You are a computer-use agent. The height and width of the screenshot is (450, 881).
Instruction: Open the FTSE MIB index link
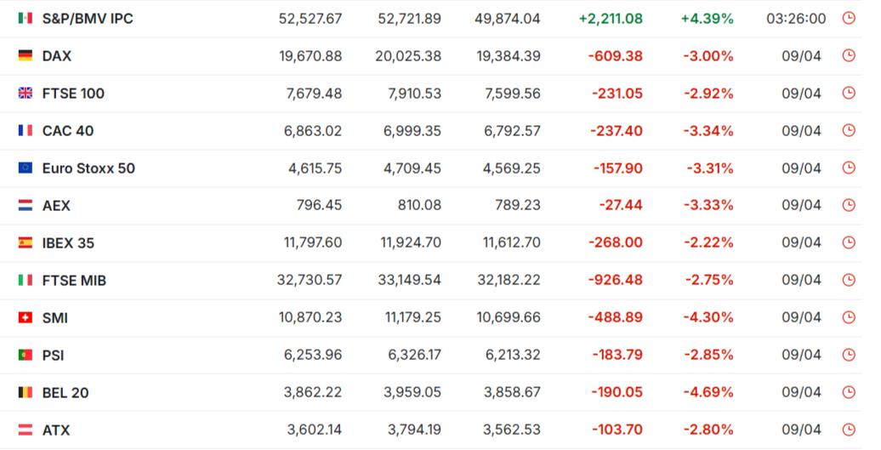(x=74, y=281)
